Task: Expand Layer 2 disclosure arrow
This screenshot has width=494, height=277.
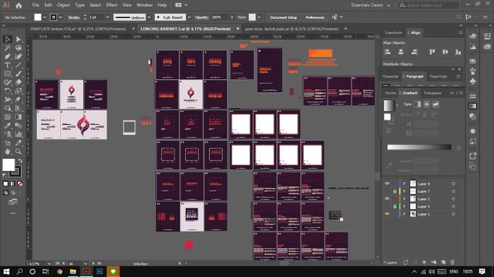Action: (x=404, y=199)
